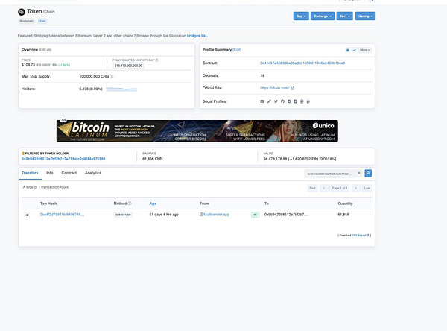Switch to the Transfers tab
The height and width of the screenshot is (331, 447).
tap(30, 173)
